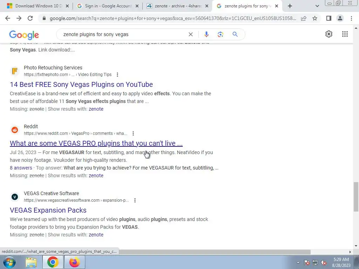Viewport: 359px width, 269px height.
Task: Open a new browser tab
Action: click(x=290, y=6)
